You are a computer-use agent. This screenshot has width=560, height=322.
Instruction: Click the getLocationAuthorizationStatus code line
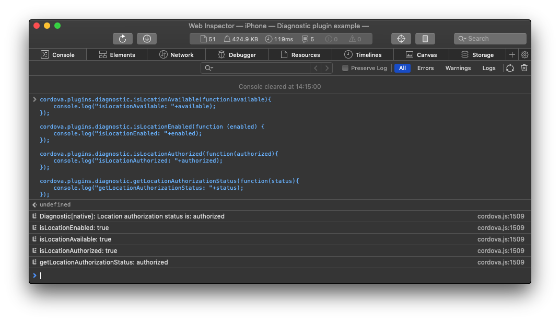(x=169, y=181)
